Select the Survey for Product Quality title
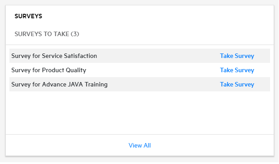The height and width of the screenshot is (164, 279). pyautogui.click(x=49, y=70)
